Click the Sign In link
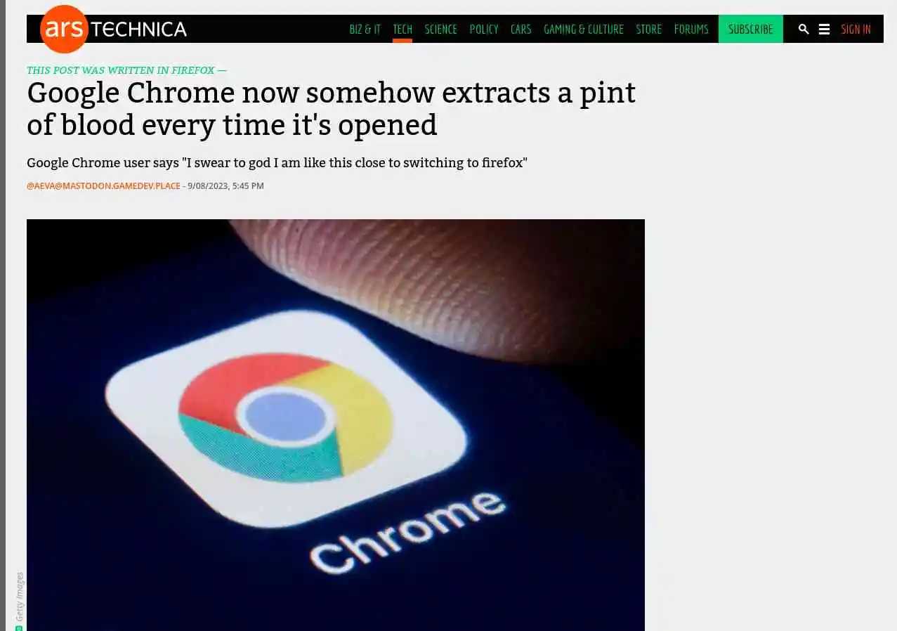897x631 pixels. pos(856,29)
